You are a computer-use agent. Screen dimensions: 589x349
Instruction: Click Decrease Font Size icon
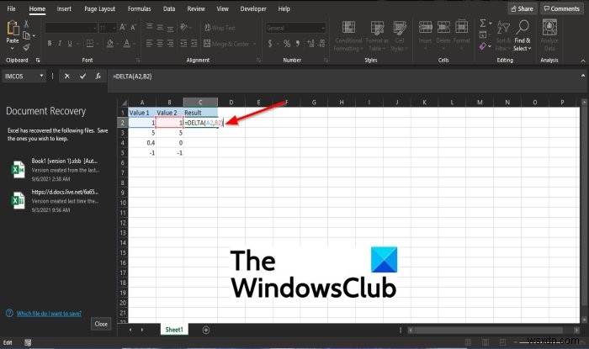pos(133,28)
